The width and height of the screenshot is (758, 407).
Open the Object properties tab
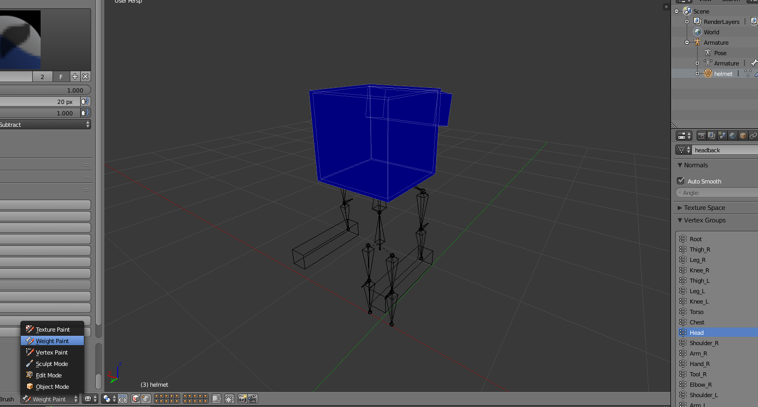[x=743, y=136]
